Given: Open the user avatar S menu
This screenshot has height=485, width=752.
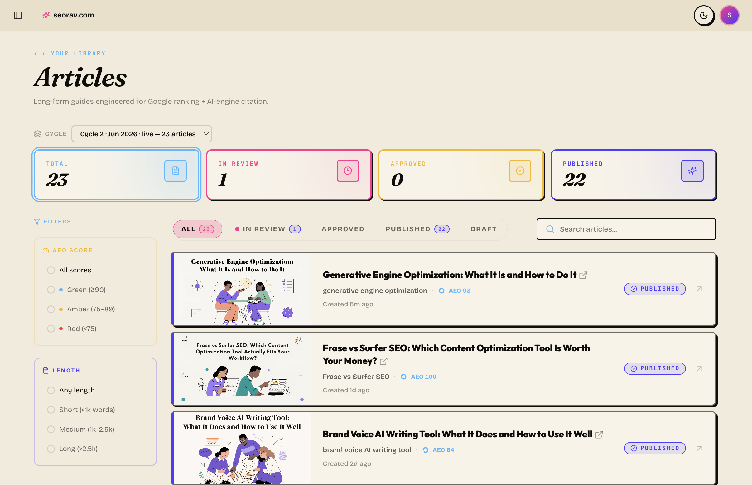Looking at the screenshot, I should click(729, 15).
